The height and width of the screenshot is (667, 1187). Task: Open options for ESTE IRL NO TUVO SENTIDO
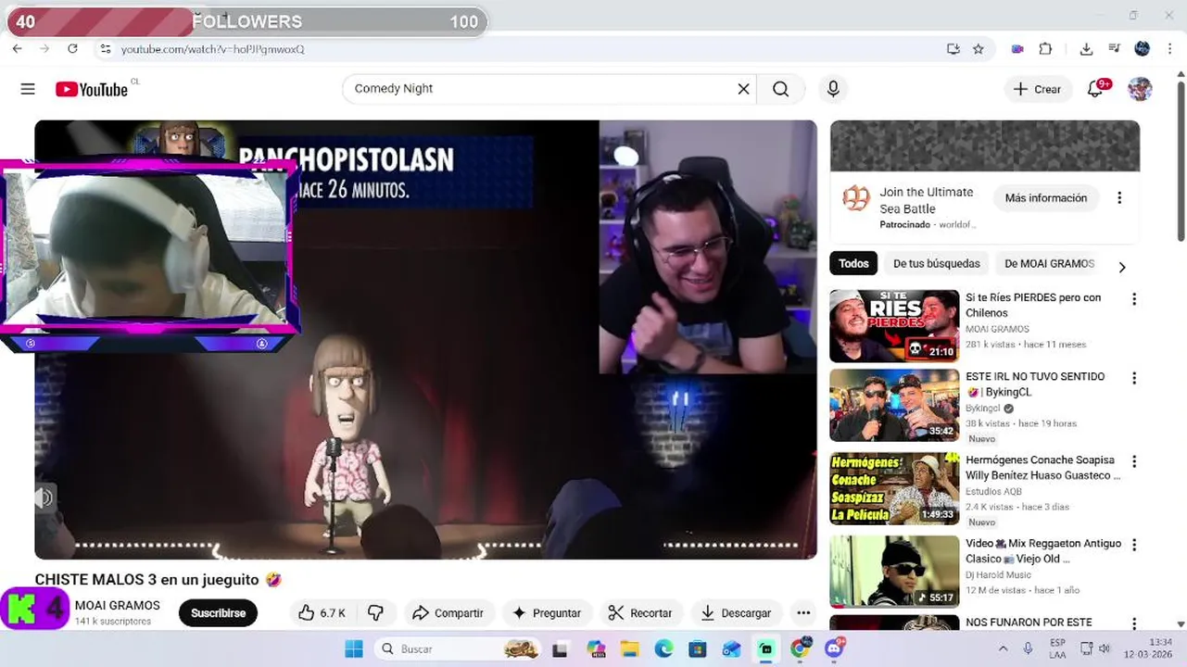point(1133,378)
